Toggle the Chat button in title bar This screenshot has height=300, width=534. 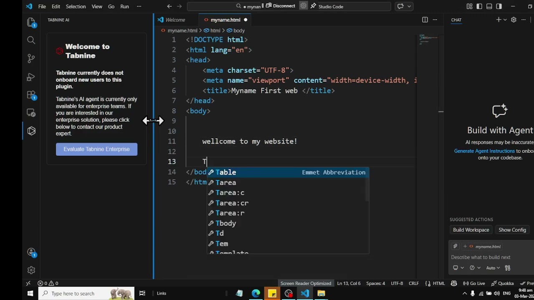pyautogui.click(x=400, y=6)
